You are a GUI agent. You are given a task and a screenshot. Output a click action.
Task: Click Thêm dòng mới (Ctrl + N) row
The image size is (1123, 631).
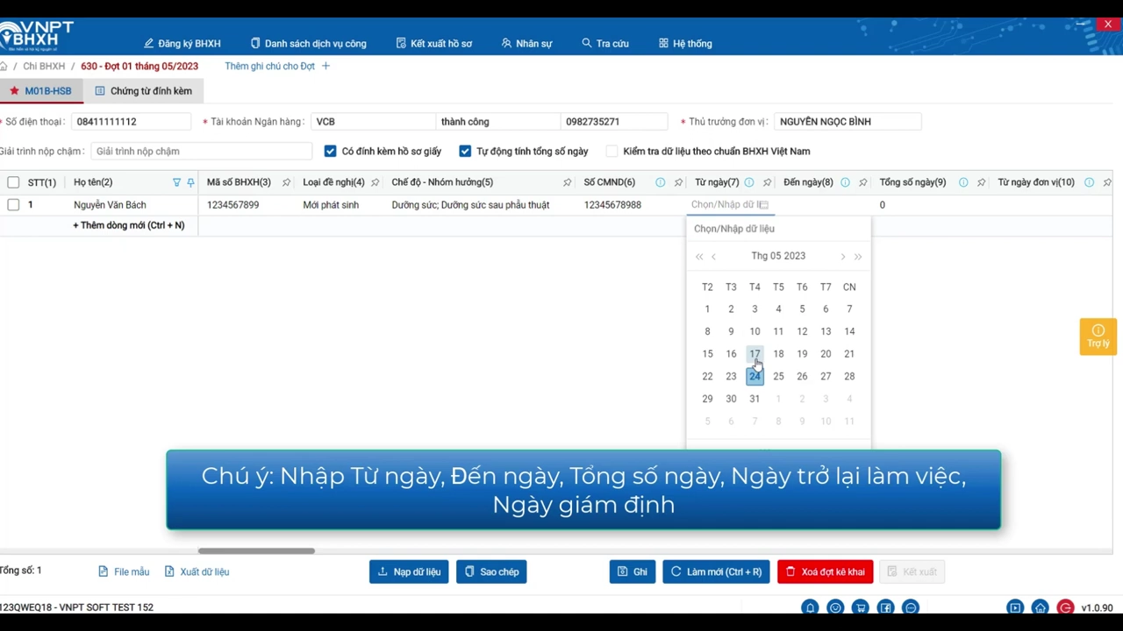(x=129, y=225)
